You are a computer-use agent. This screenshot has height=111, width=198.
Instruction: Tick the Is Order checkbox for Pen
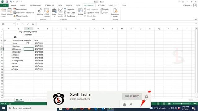coord(28,43)
